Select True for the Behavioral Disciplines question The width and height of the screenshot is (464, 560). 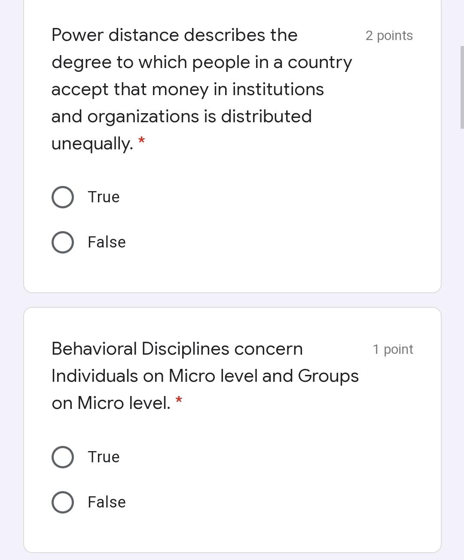coord(62,457)
